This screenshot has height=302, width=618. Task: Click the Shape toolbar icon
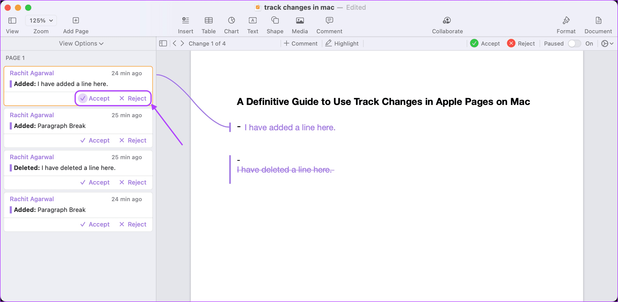pos(275,20)
